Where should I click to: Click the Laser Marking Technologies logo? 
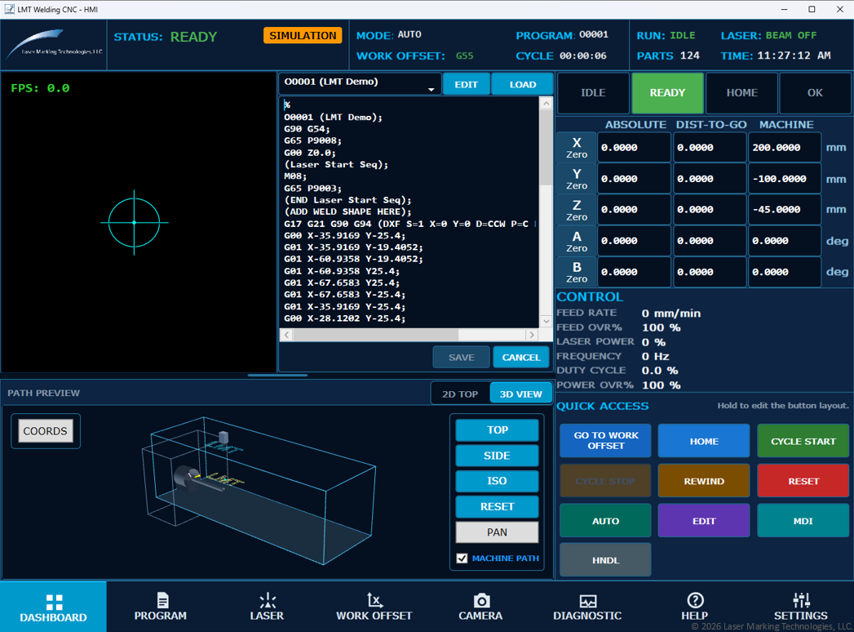(x=54, y=45)
